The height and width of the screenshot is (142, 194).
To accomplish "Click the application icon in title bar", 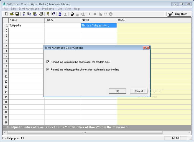I will click(4, 4).
